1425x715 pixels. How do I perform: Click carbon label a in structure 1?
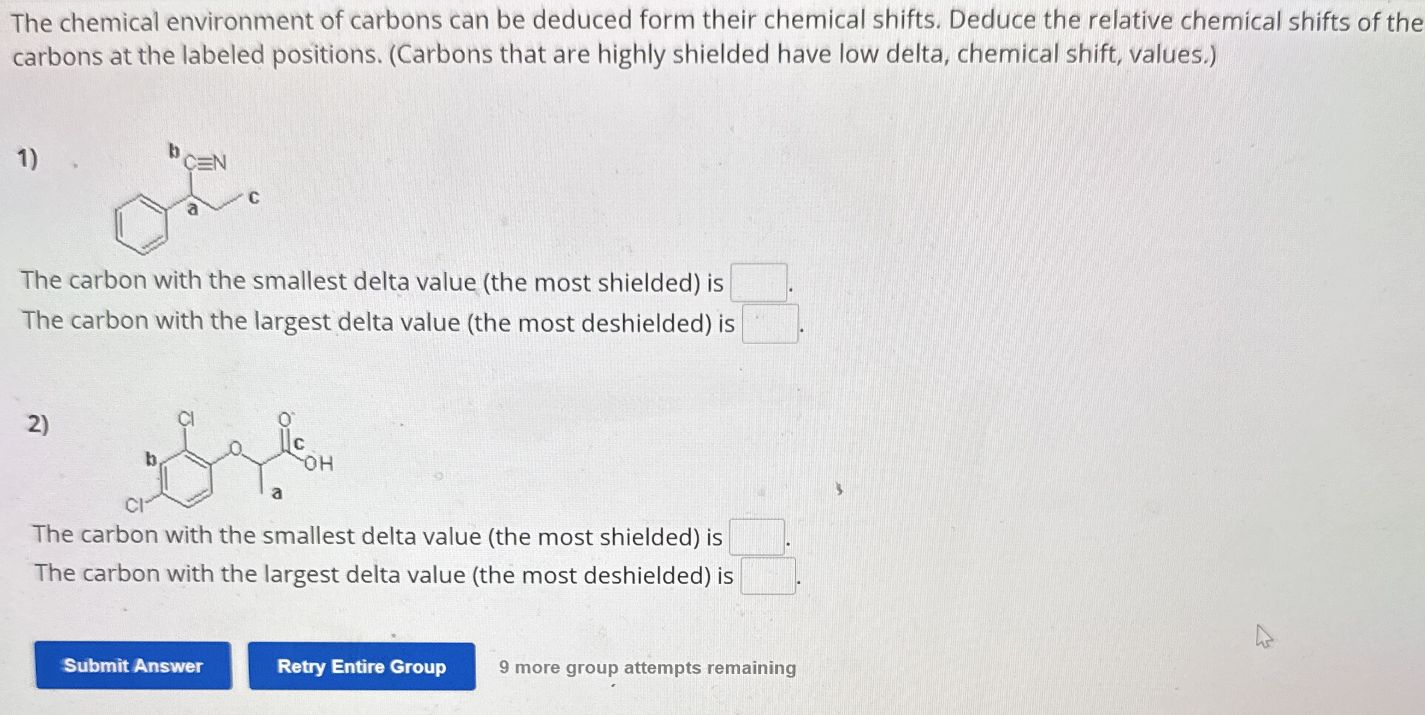point(193,209)
